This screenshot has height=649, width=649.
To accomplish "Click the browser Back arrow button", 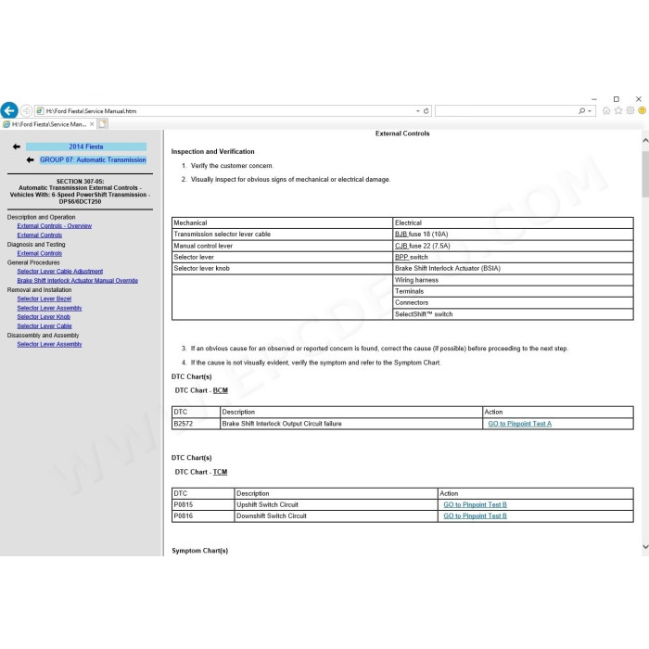I will pyautogui.click(x=9, y=110).
